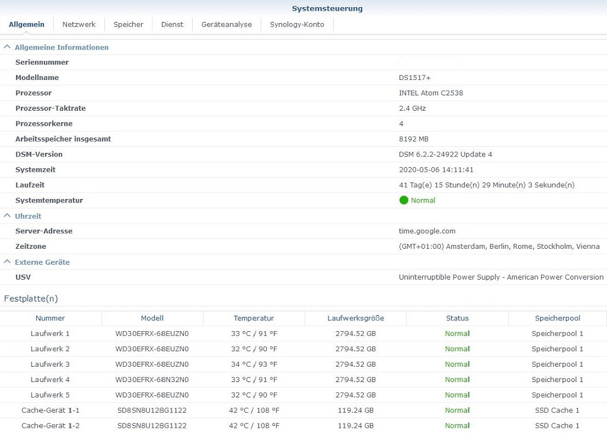This screenshot has width=607, height=433.
Task: Click temperature 34 °C / 93 °F of Laufwerk 3
Action: pyautogui.click(x=254, y=364)
